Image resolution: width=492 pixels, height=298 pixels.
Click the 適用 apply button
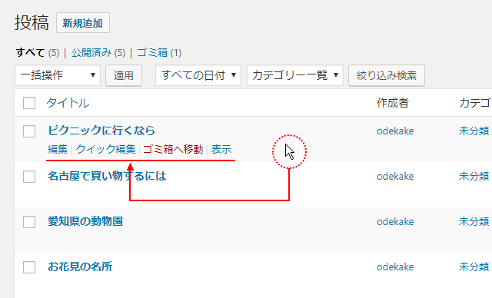point(124,75)
